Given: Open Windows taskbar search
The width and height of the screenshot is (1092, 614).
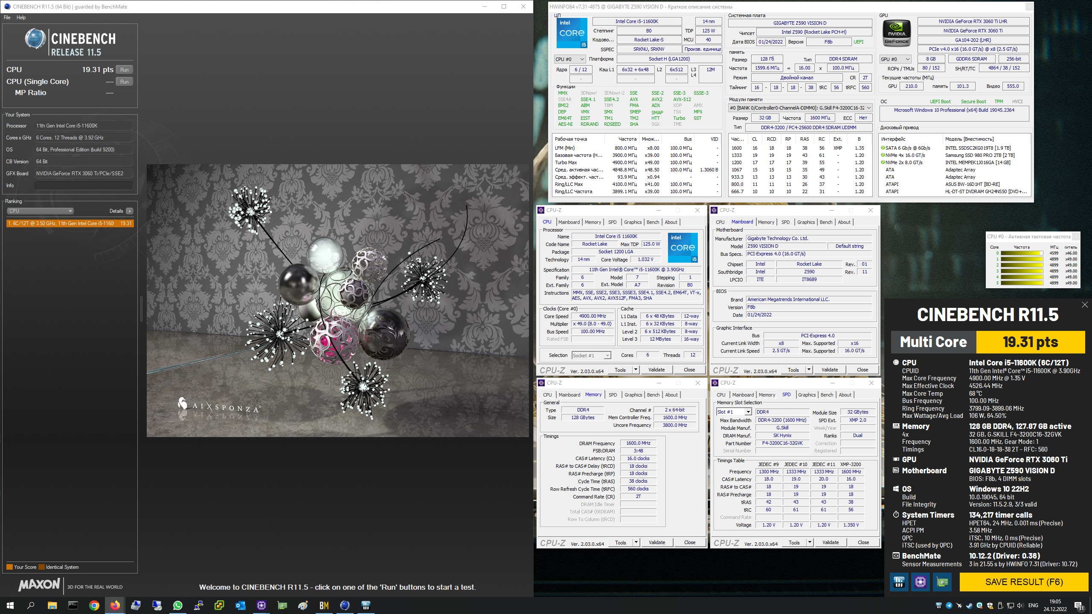Looking at the screenshot, I should [x=31, y=605].
